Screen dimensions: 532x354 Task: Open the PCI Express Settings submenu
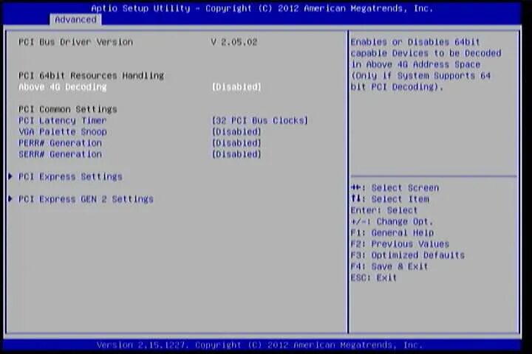(70, 177)
